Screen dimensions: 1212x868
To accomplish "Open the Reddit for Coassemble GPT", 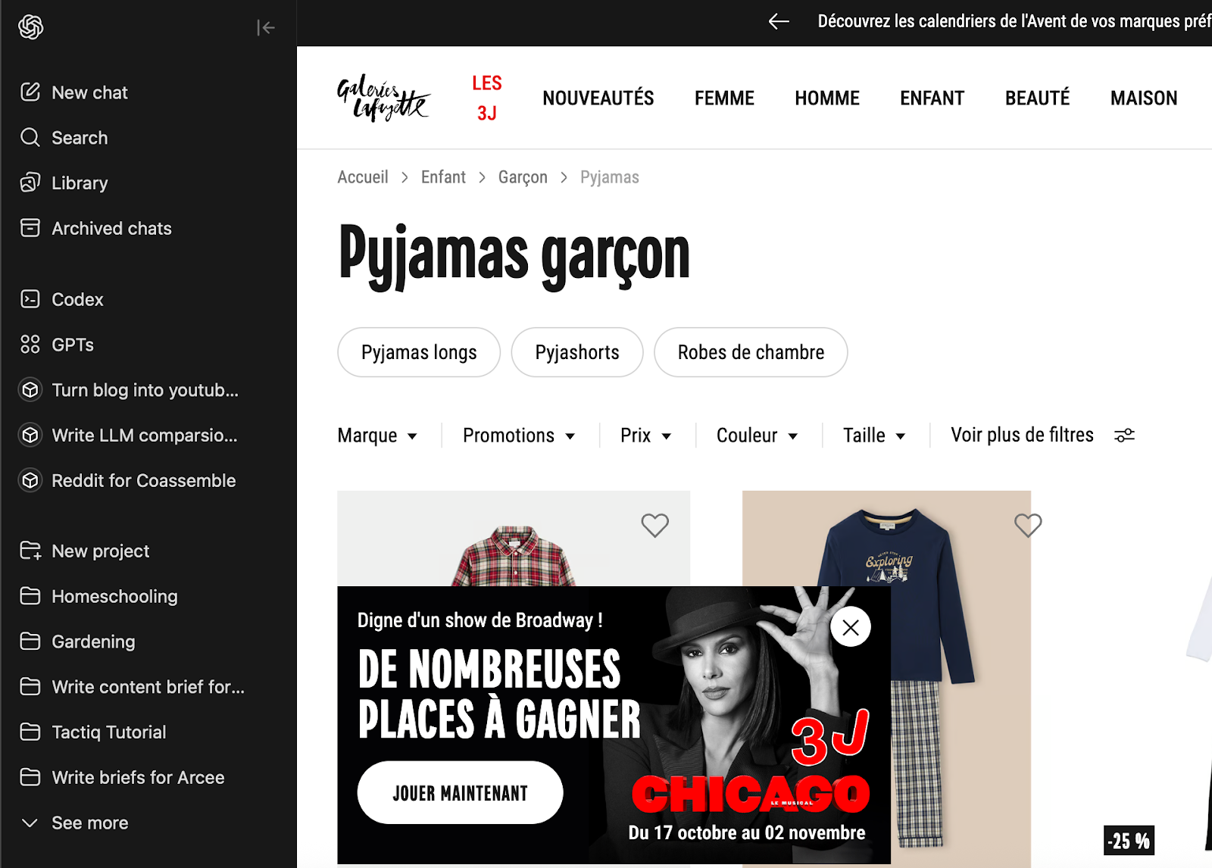I will click(144, 481).
